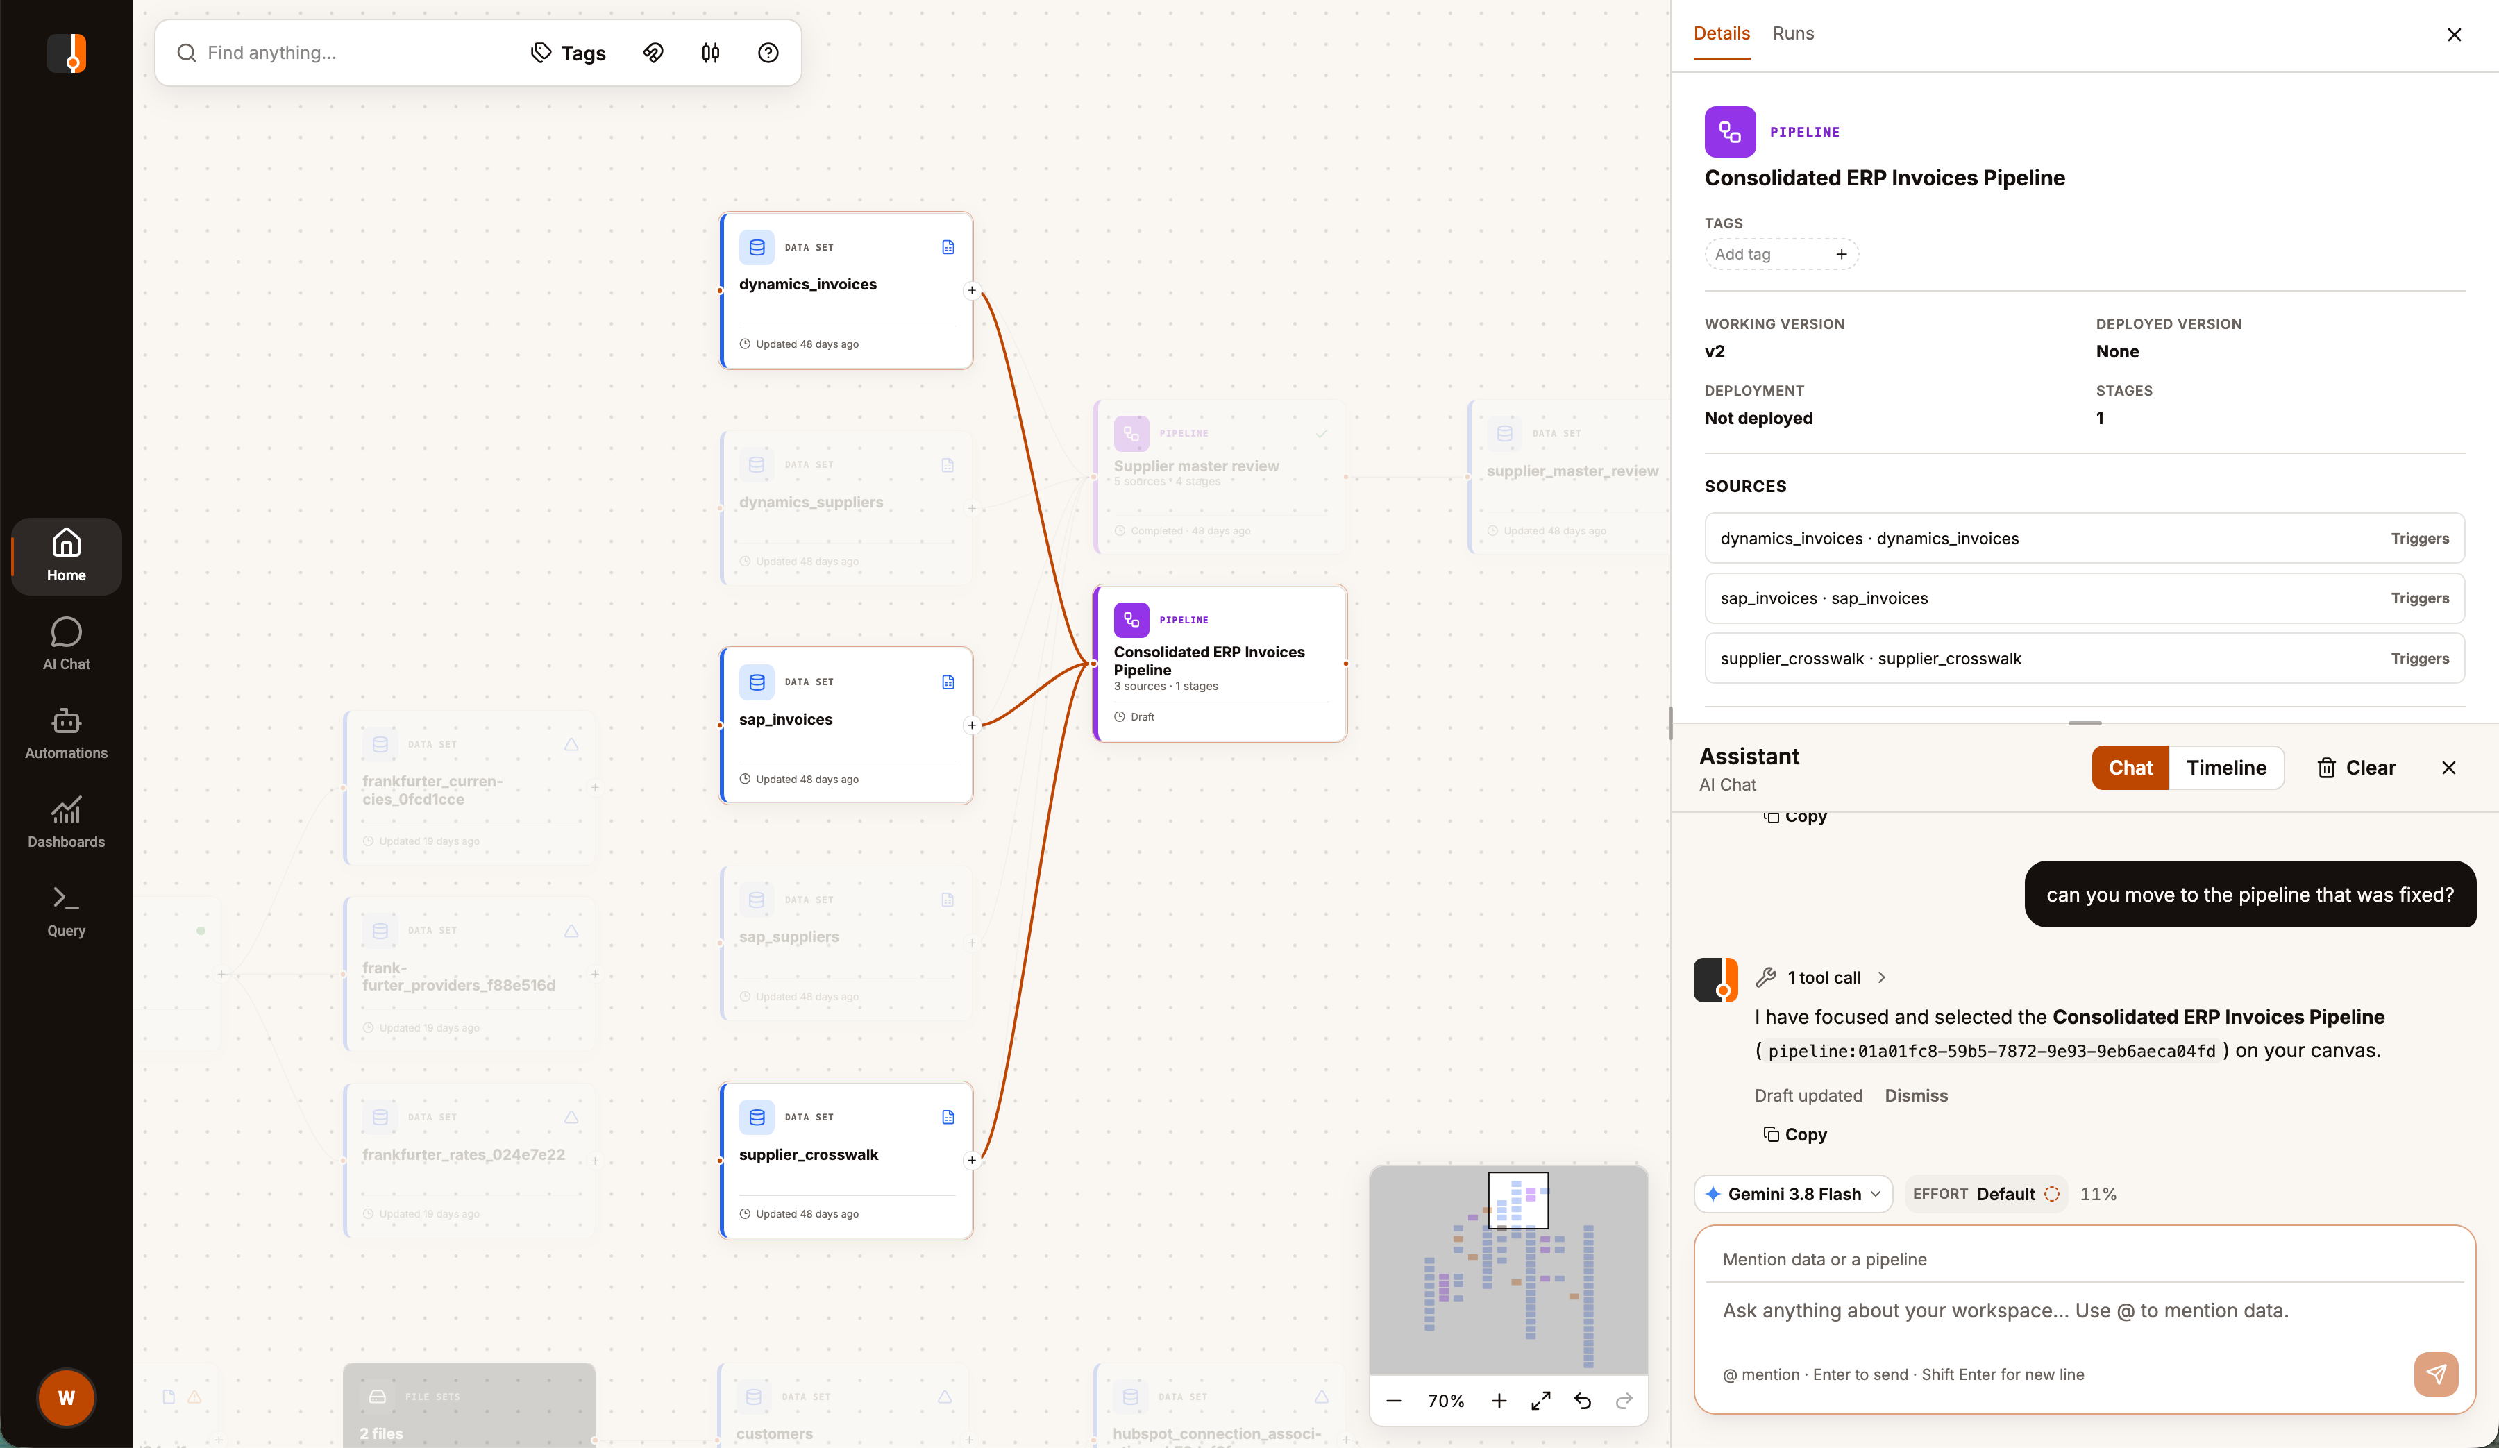This screenshot has height=1448, width=2499.
Task: Select the faded sap_suppliers data set
Action: tap(846, 942)
